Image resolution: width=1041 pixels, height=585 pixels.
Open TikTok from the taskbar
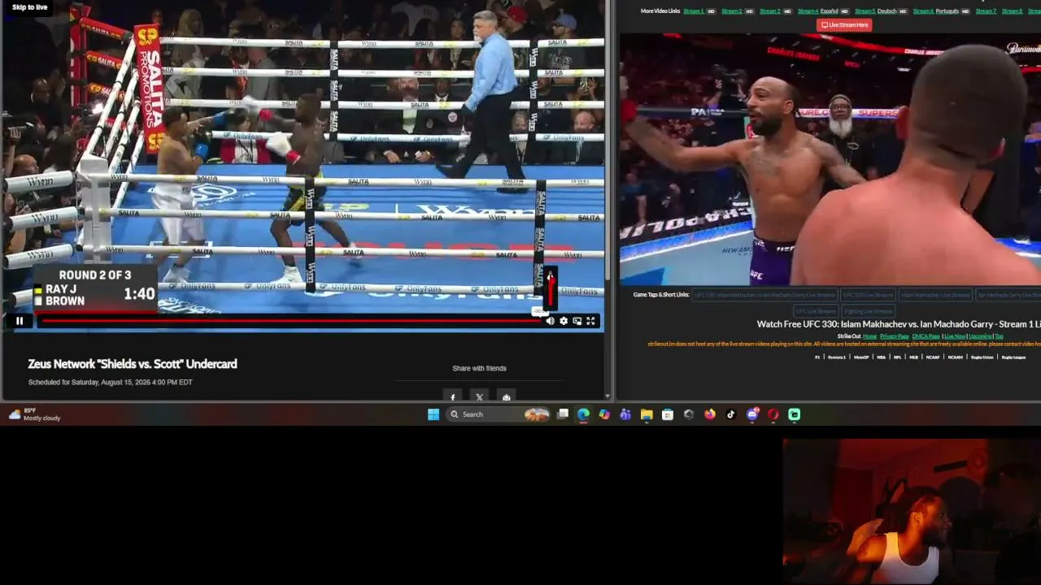[x=731, y=414]
